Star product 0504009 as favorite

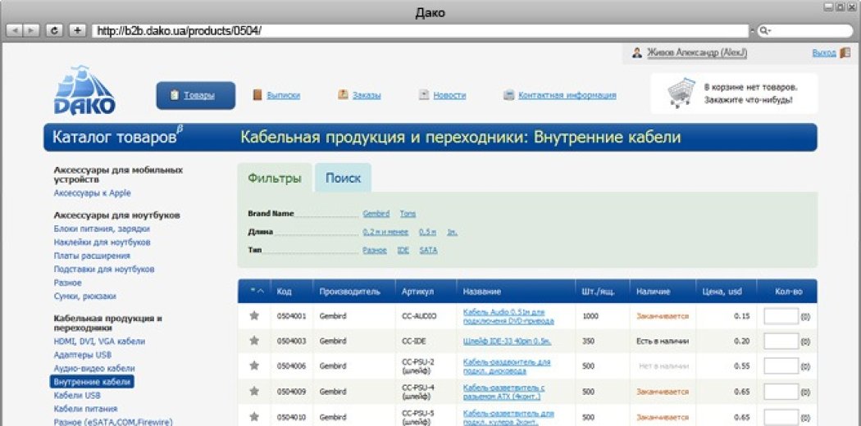pyautogui.click(x=253, y=391)
